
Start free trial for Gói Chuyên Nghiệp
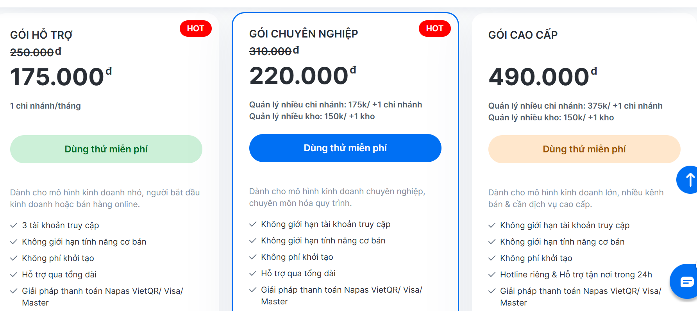click(x=345, y=148)
